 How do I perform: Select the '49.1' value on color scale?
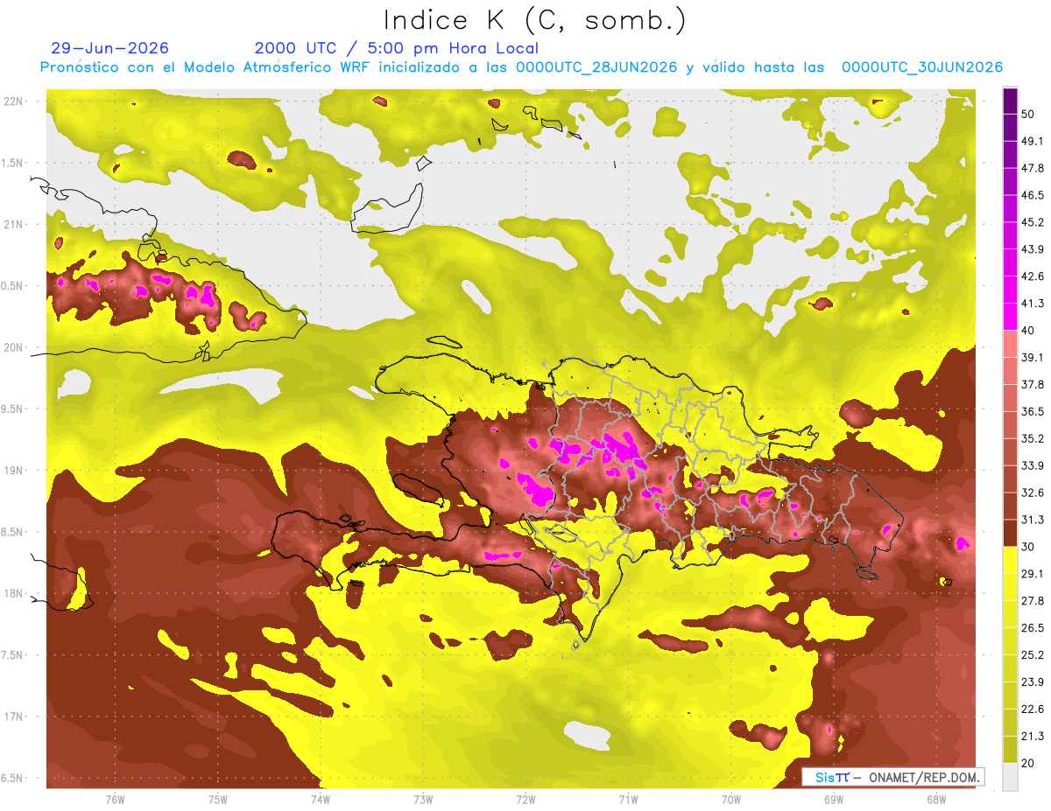point(1032,141)
